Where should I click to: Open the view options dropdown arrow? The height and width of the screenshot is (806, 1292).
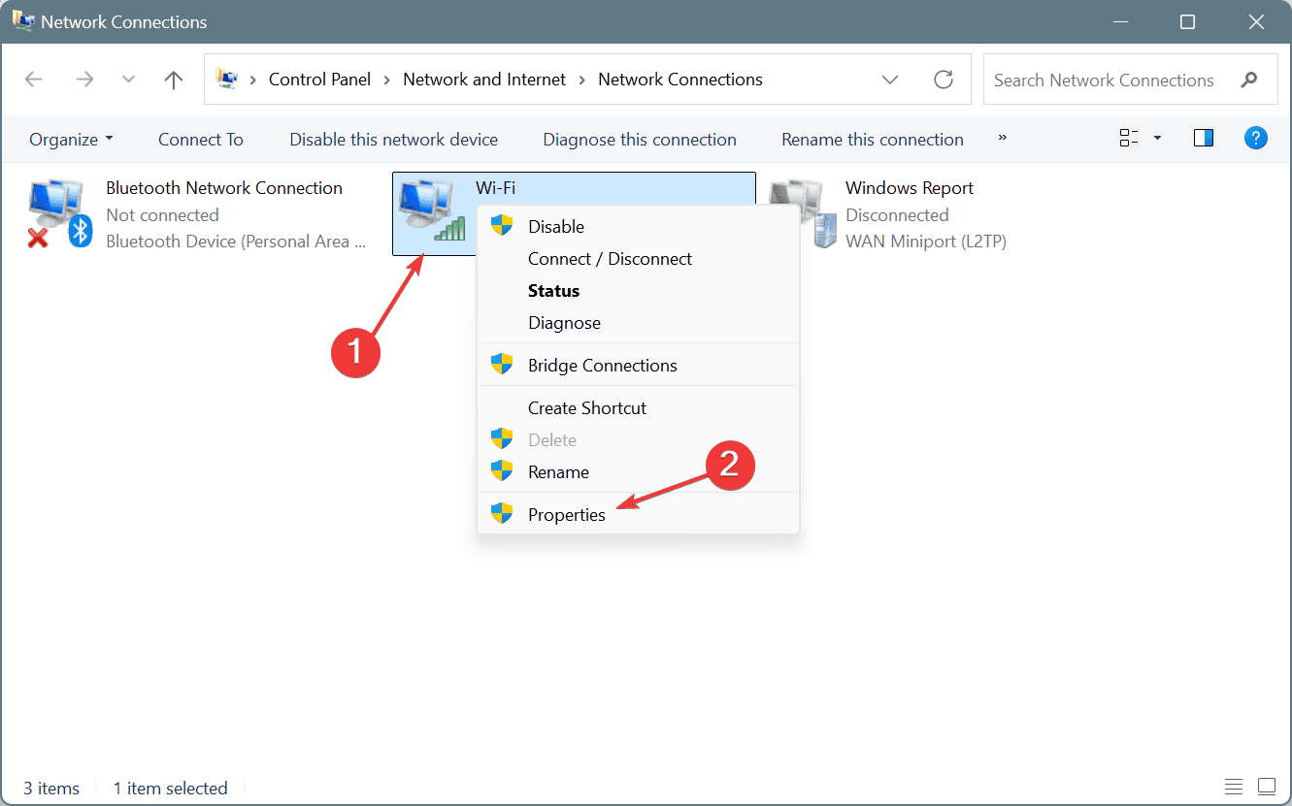(x=1157, y=139)
